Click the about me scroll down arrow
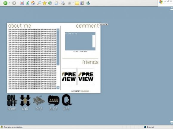The height and width of the screenshot is (129, 173). [x=58, y=88]
